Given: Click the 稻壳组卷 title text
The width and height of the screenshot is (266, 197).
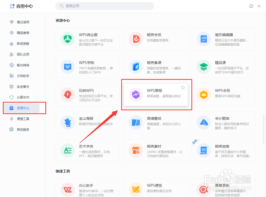Looking at the screenshot, I should (222, 146).
